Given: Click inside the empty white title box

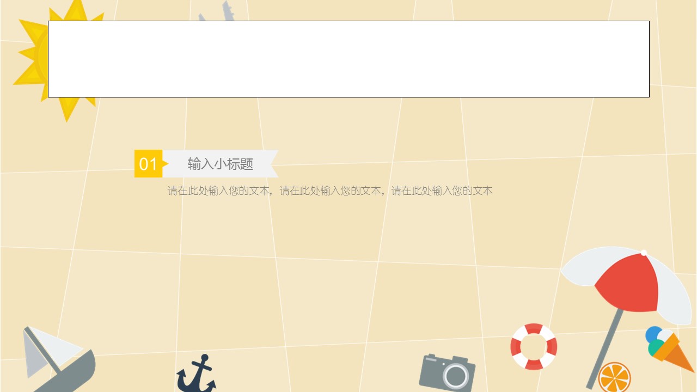Looking at the screenshot, I should (x=348, y=59).
